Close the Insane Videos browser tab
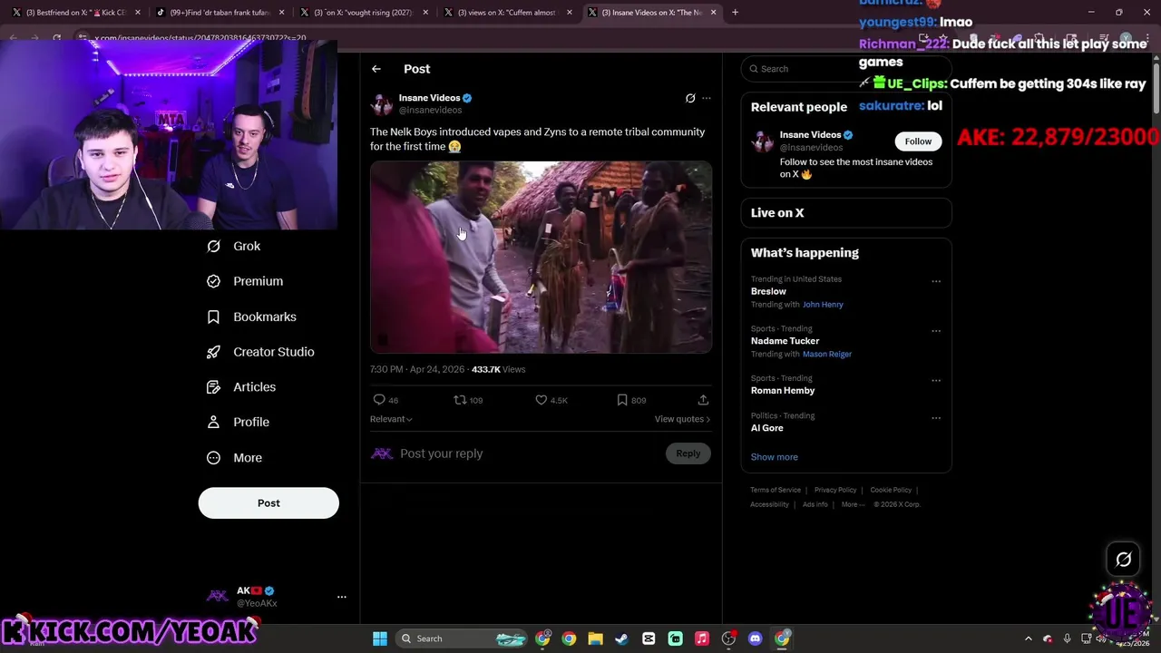The image size is (1161, 653). pos(713,13)
